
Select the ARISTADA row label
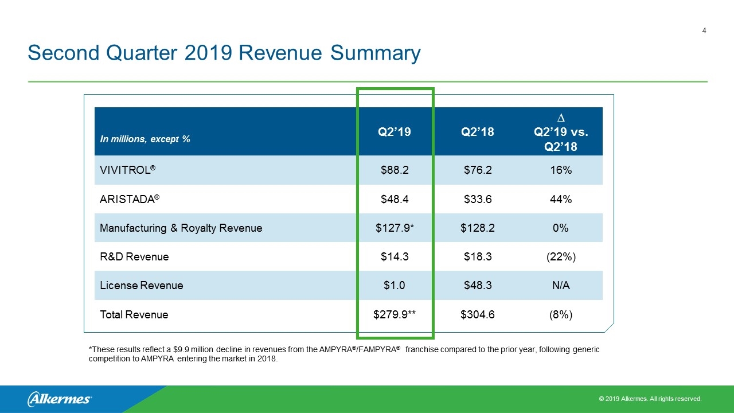point(130,199)
